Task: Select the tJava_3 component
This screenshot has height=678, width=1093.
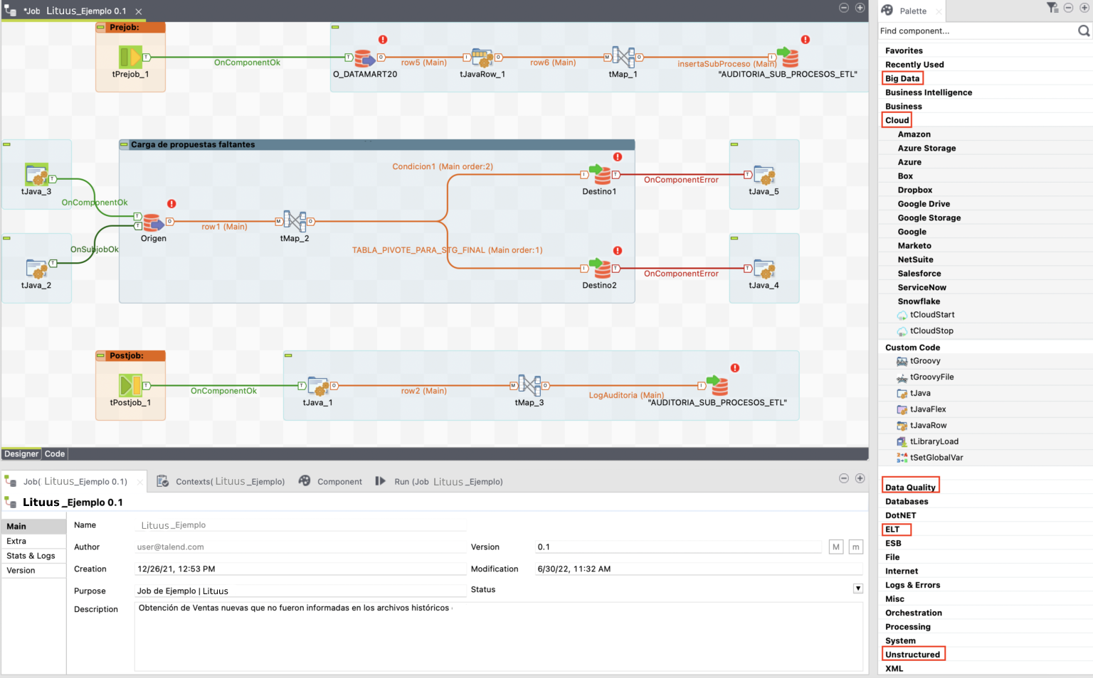Action: [x=36, y=175]
